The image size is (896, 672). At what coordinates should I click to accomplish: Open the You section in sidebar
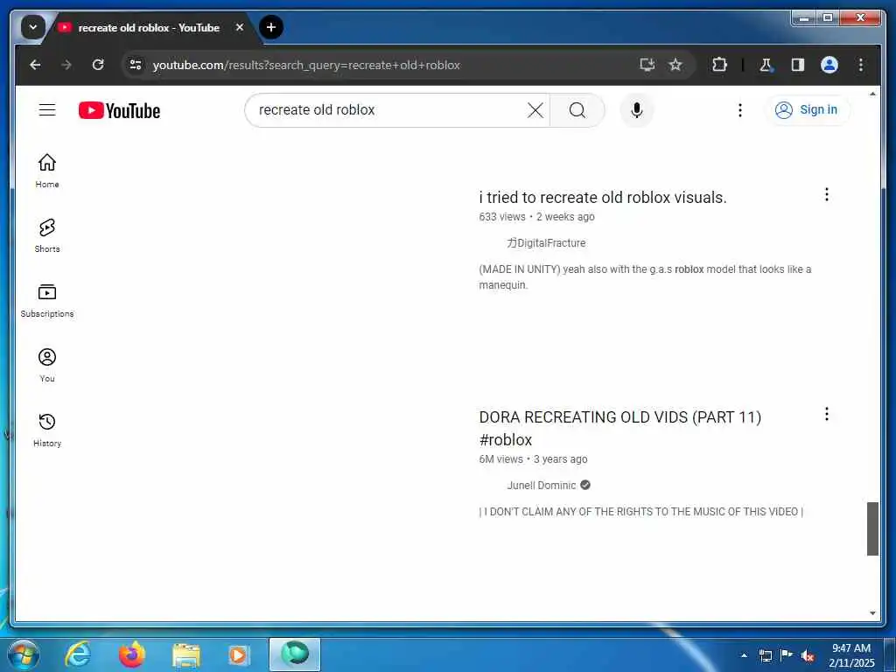[x=47, y=365]
